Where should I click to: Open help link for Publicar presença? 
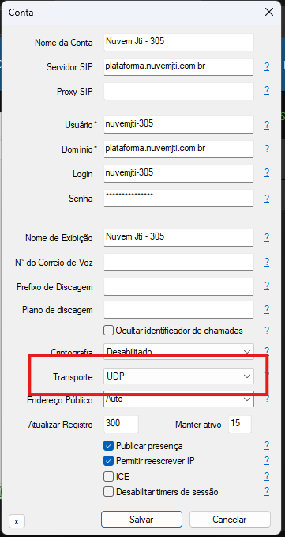267,445
